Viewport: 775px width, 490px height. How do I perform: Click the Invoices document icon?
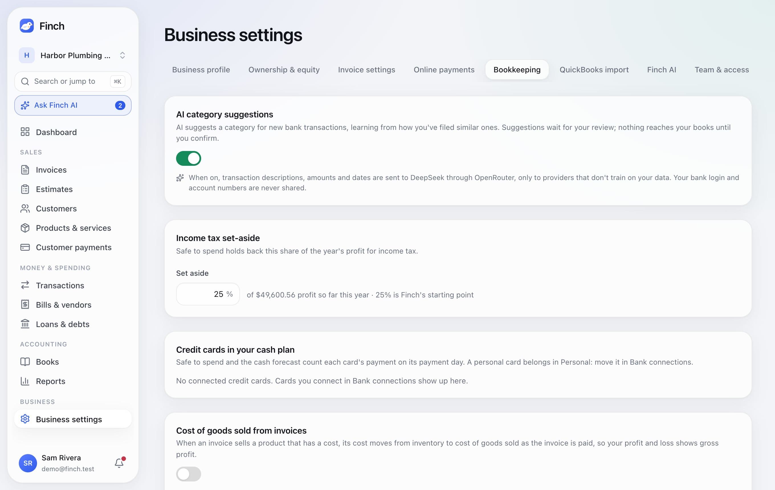point(25,170)
